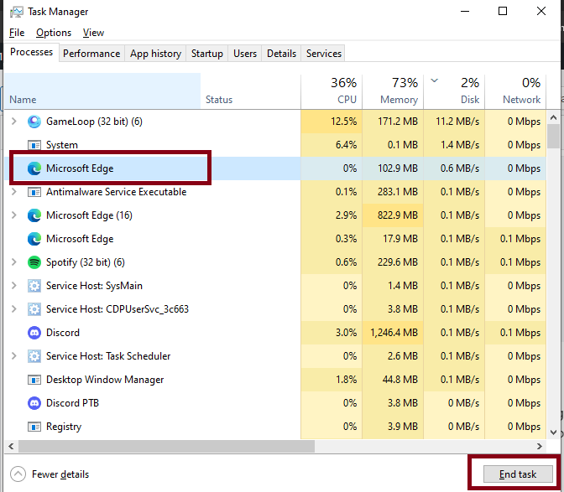The image size is (564, 492).
Task: Open the Startup tab
Action: [x=206, y=54]
